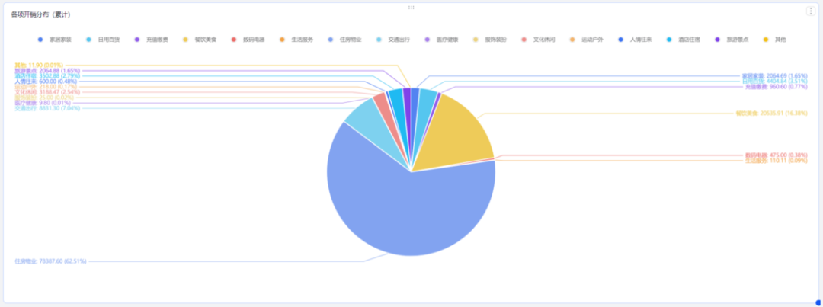Click the resize handle at chart's bottom-right corner
The height and width of the screenshot is (307, 823).
(818, 302)
